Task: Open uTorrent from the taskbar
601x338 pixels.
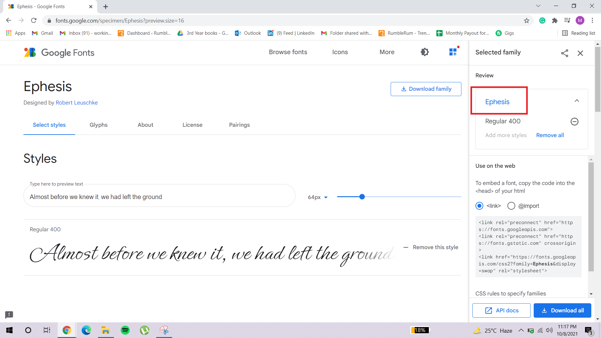Action: pos(145,330)
